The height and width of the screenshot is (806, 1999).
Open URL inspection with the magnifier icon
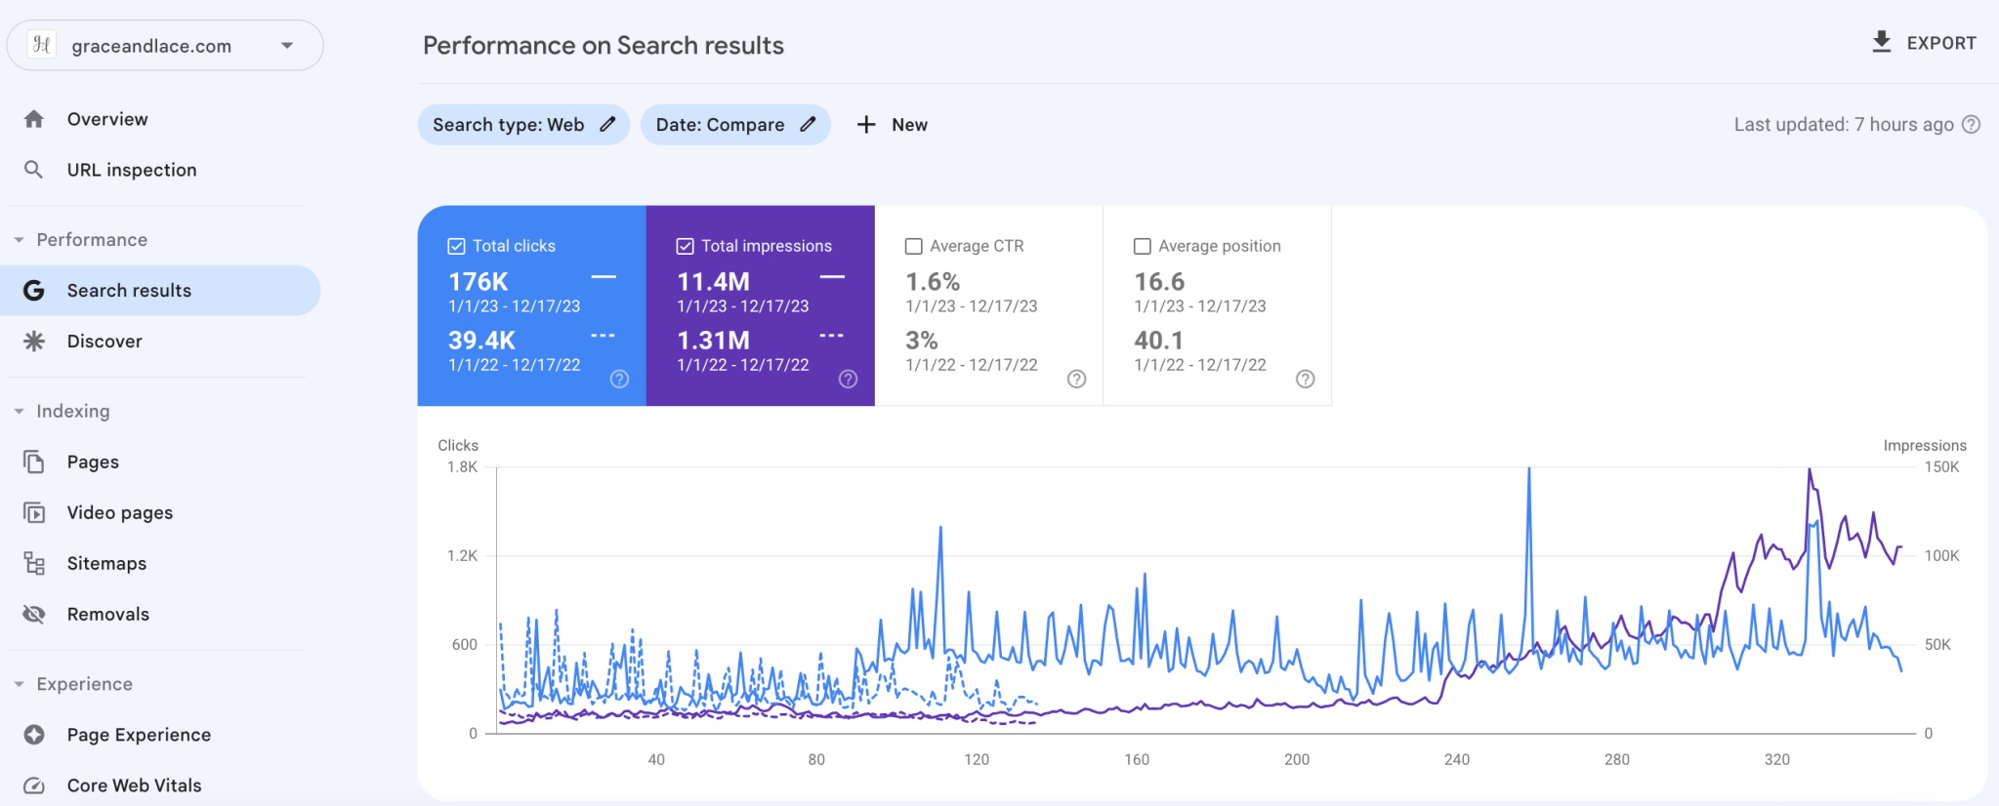(x=34, y=170)
